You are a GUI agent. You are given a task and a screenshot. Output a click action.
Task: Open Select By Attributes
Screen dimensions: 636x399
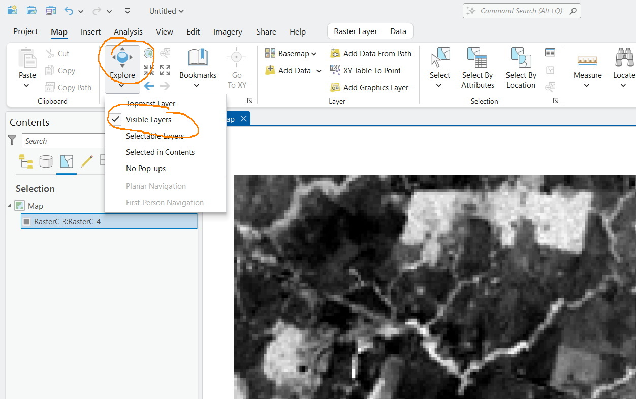(x=478, y=69)
